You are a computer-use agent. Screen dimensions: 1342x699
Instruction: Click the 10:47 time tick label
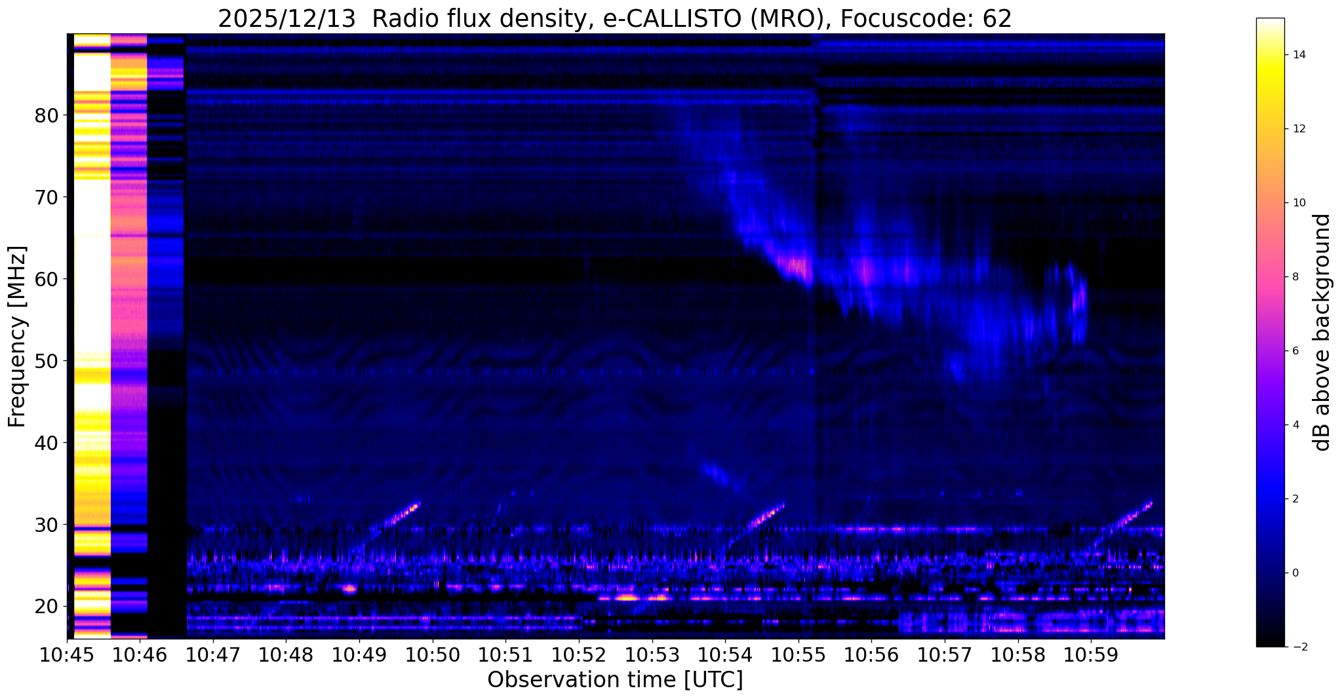[x=213, y=655]
